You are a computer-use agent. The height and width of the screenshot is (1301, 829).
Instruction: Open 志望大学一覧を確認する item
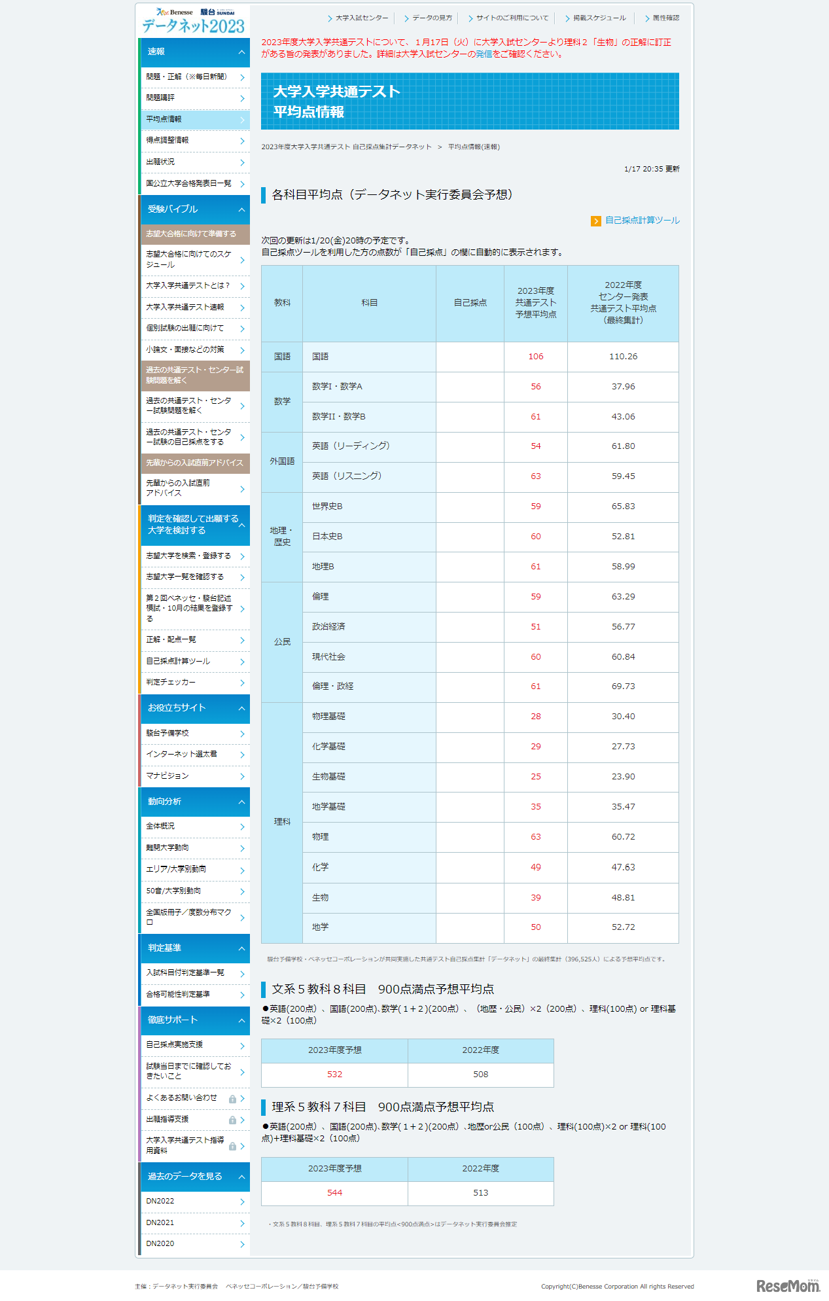point(194,577)
